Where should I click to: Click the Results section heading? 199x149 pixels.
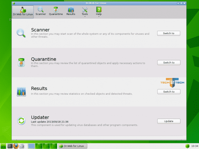click(x=39, y=88)
